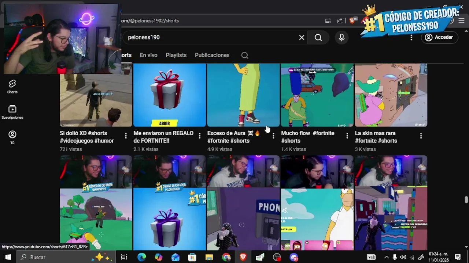Open options for REGALO de FORTNITE short
This screenshot has width=469, height=263.
click(199, 136)
